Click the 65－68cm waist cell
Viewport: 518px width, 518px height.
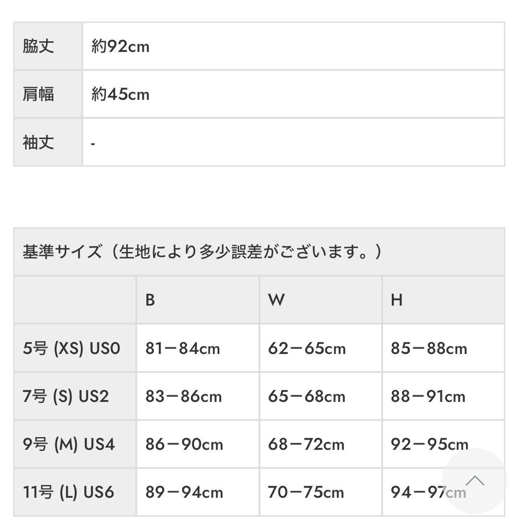tap(306, 396)
